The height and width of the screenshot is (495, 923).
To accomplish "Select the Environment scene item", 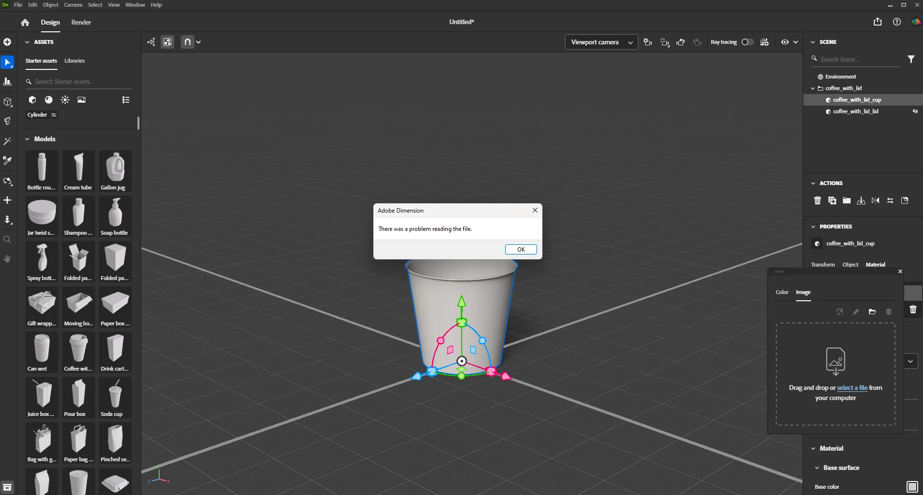I will (x=840, y=77).
